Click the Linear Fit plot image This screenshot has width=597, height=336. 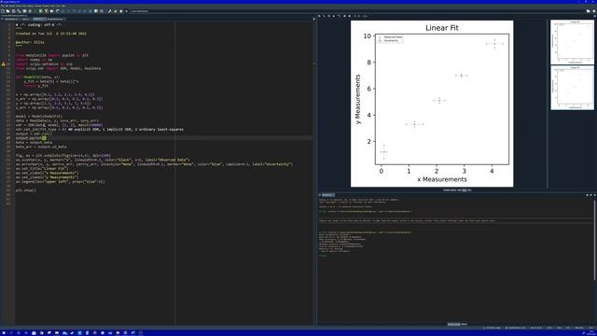pos(432,104)
